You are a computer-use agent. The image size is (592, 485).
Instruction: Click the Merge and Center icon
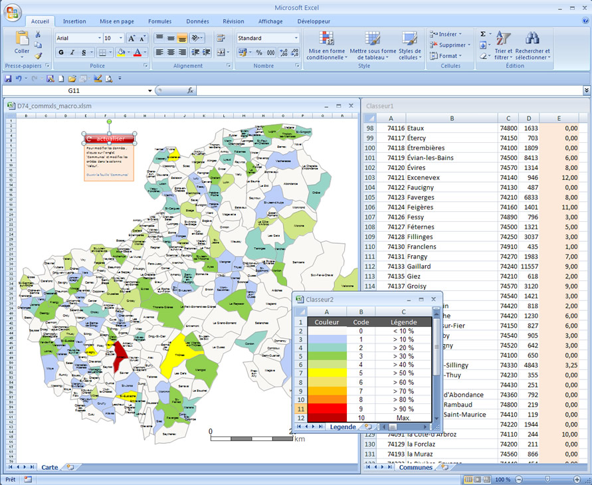(x=221, y=52)
